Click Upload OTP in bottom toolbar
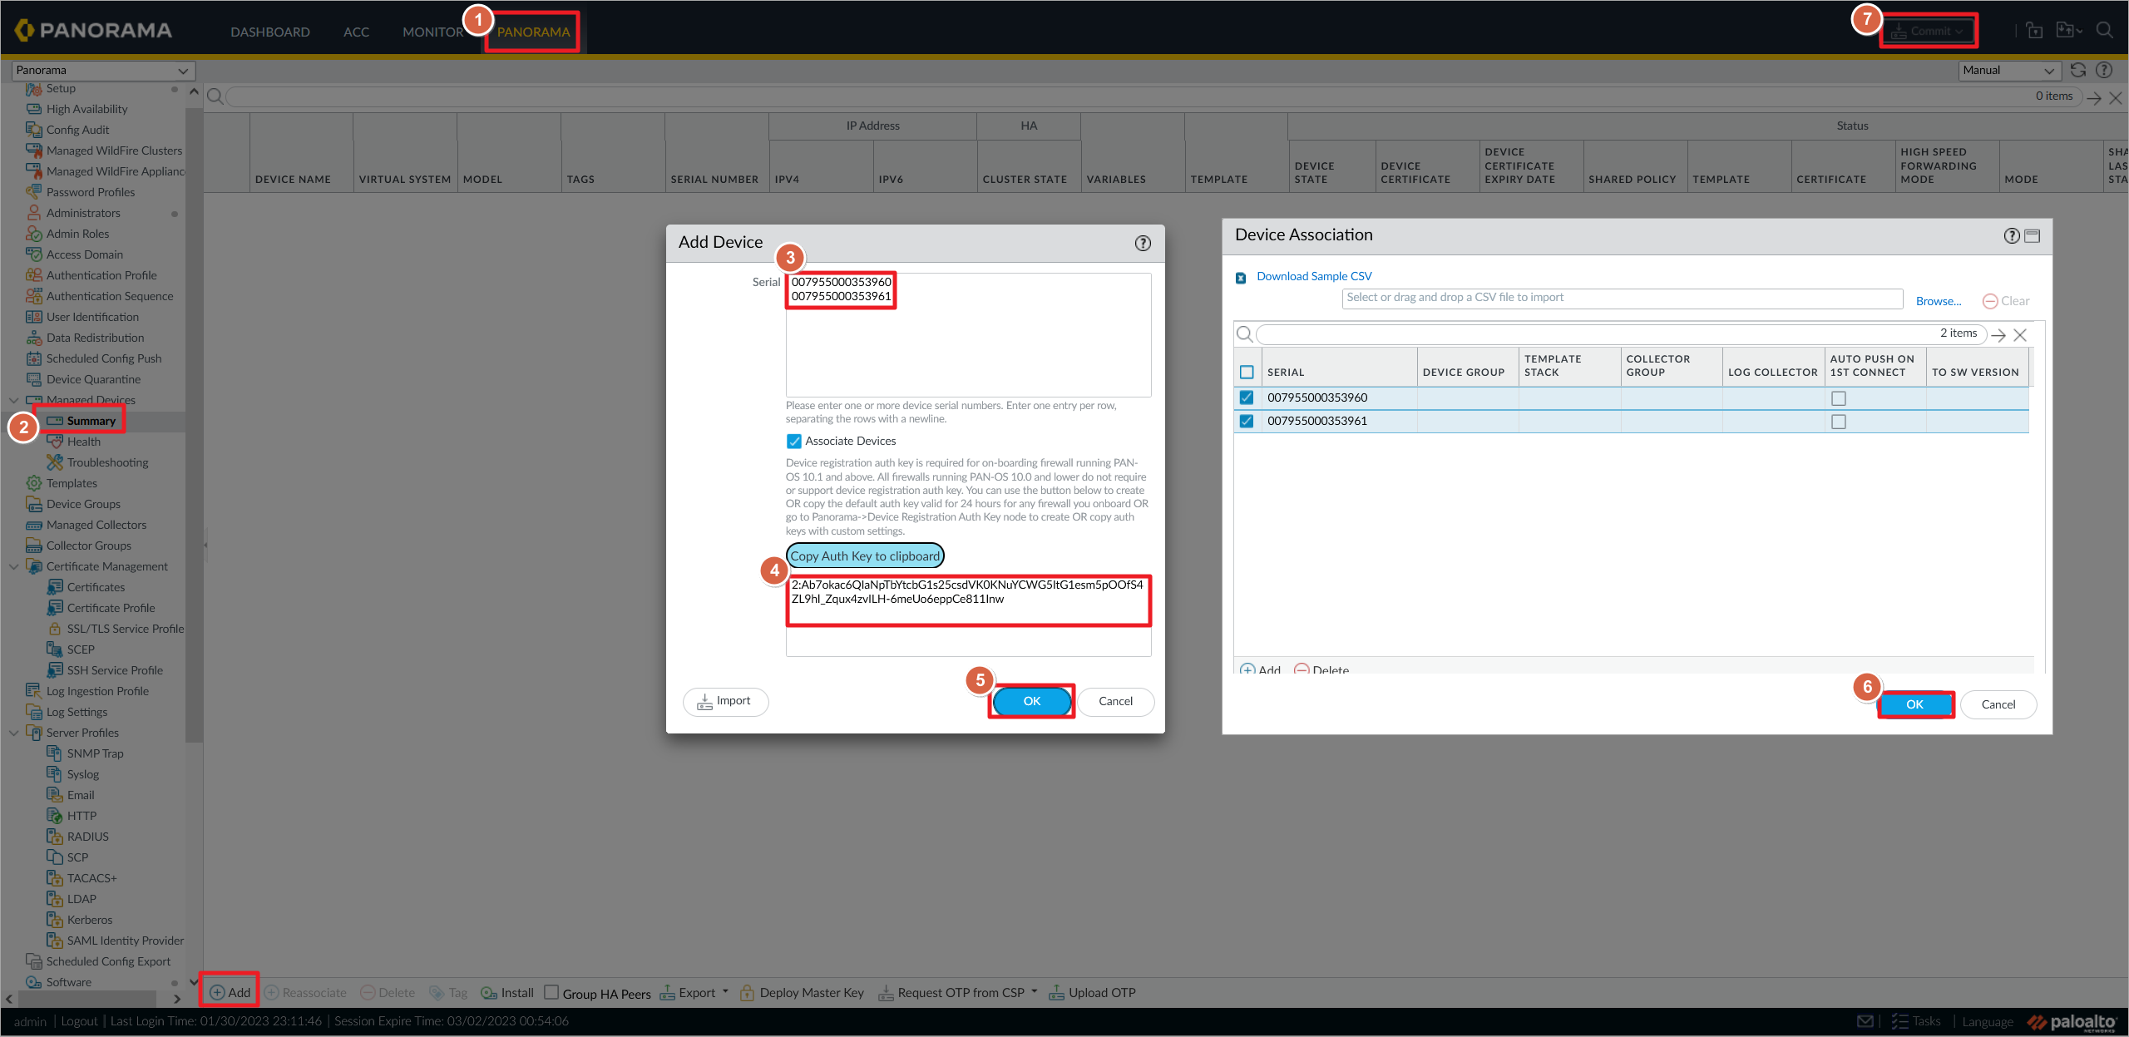2129x1037 pixels. [x=1092, y=993]
